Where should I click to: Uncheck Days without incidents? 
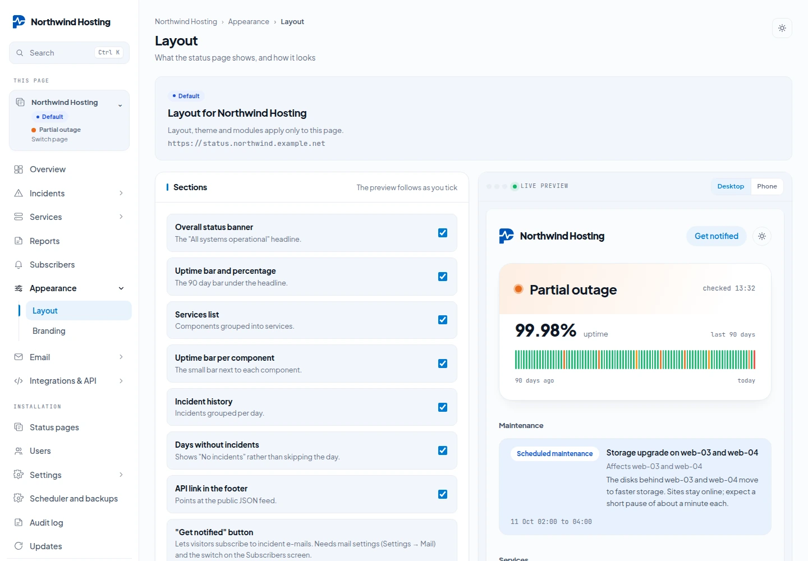[443, 450]
